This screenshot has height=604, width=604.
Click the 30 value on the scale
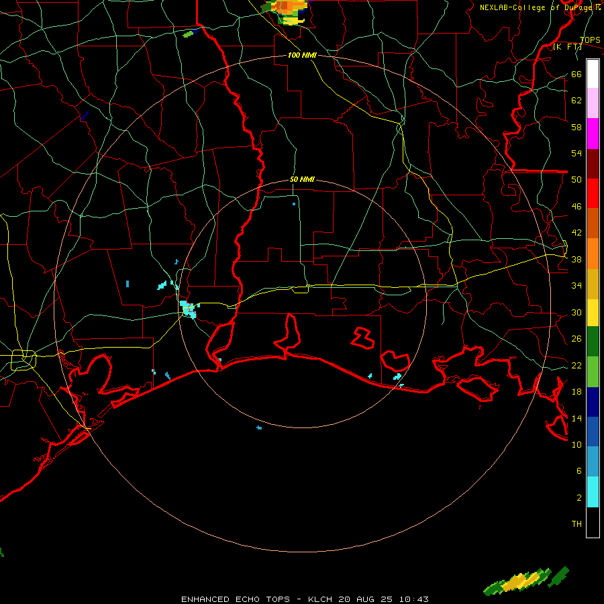[x=576, y=312]
